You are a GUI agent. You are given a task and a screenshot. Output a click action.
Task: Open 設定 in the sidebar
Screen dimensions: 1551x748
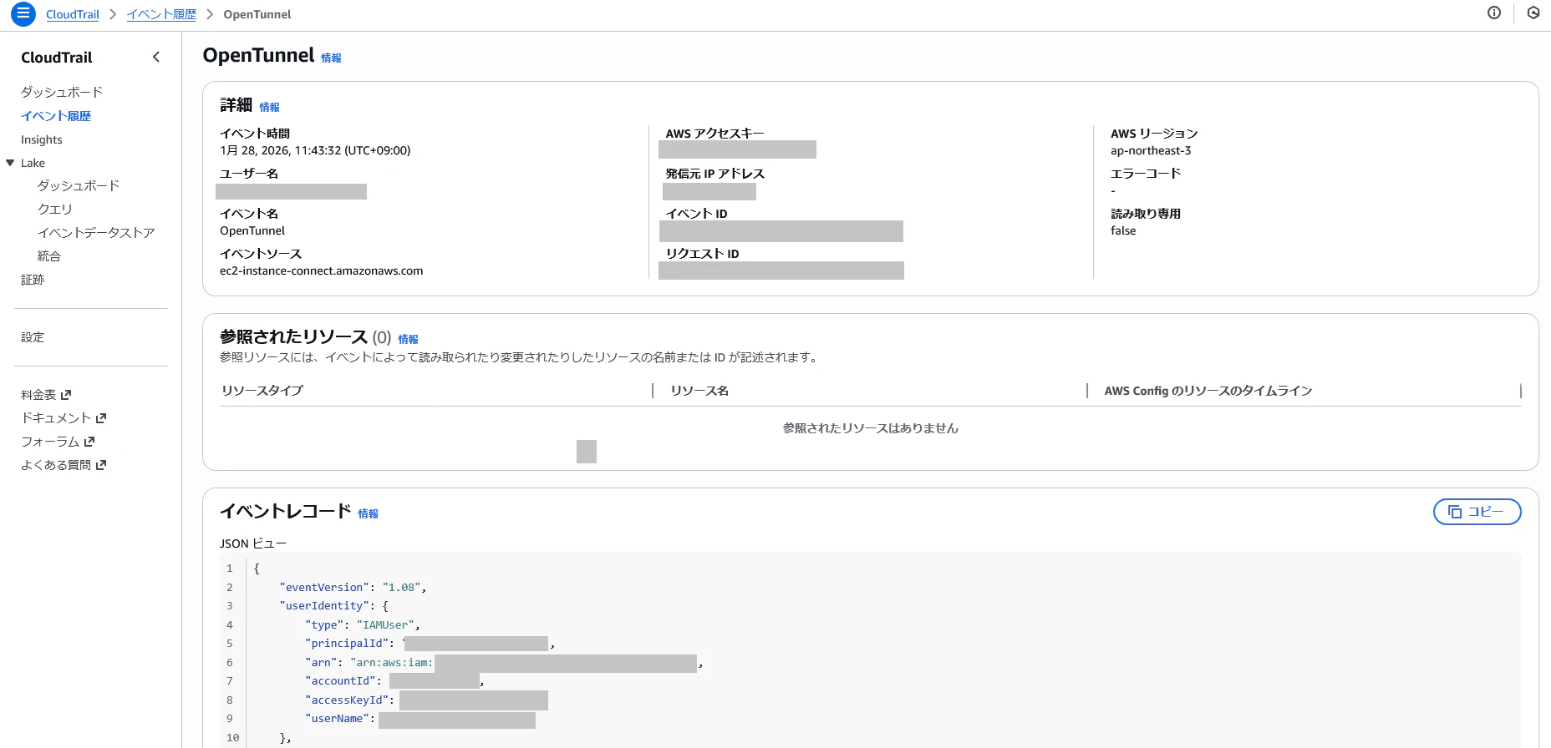pos(33,337)
